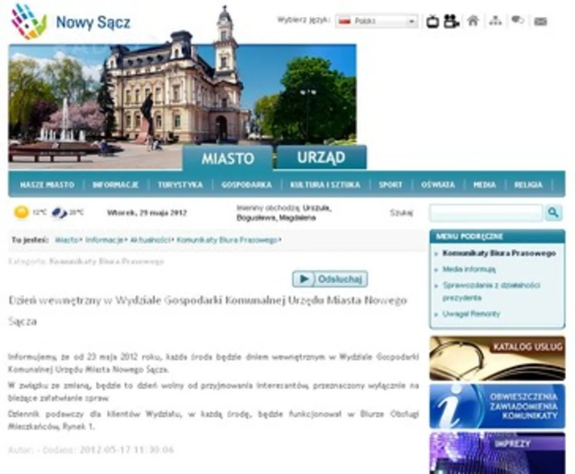
Task: Open the KATALOG USŁUG banner
Action: [x=497, y=358]
